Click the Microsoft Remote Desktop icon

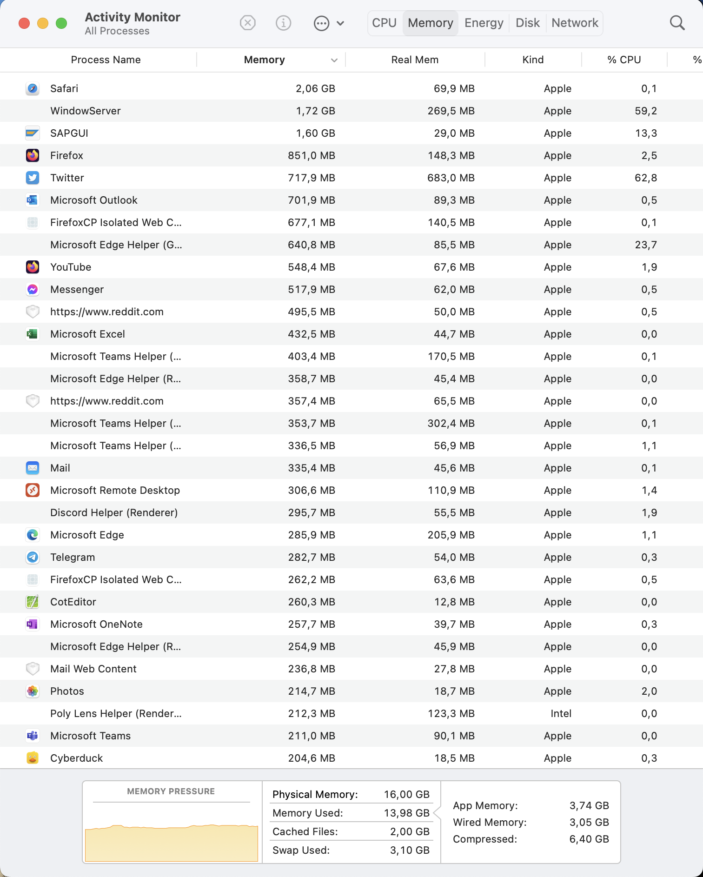click(x=33, y=490)
